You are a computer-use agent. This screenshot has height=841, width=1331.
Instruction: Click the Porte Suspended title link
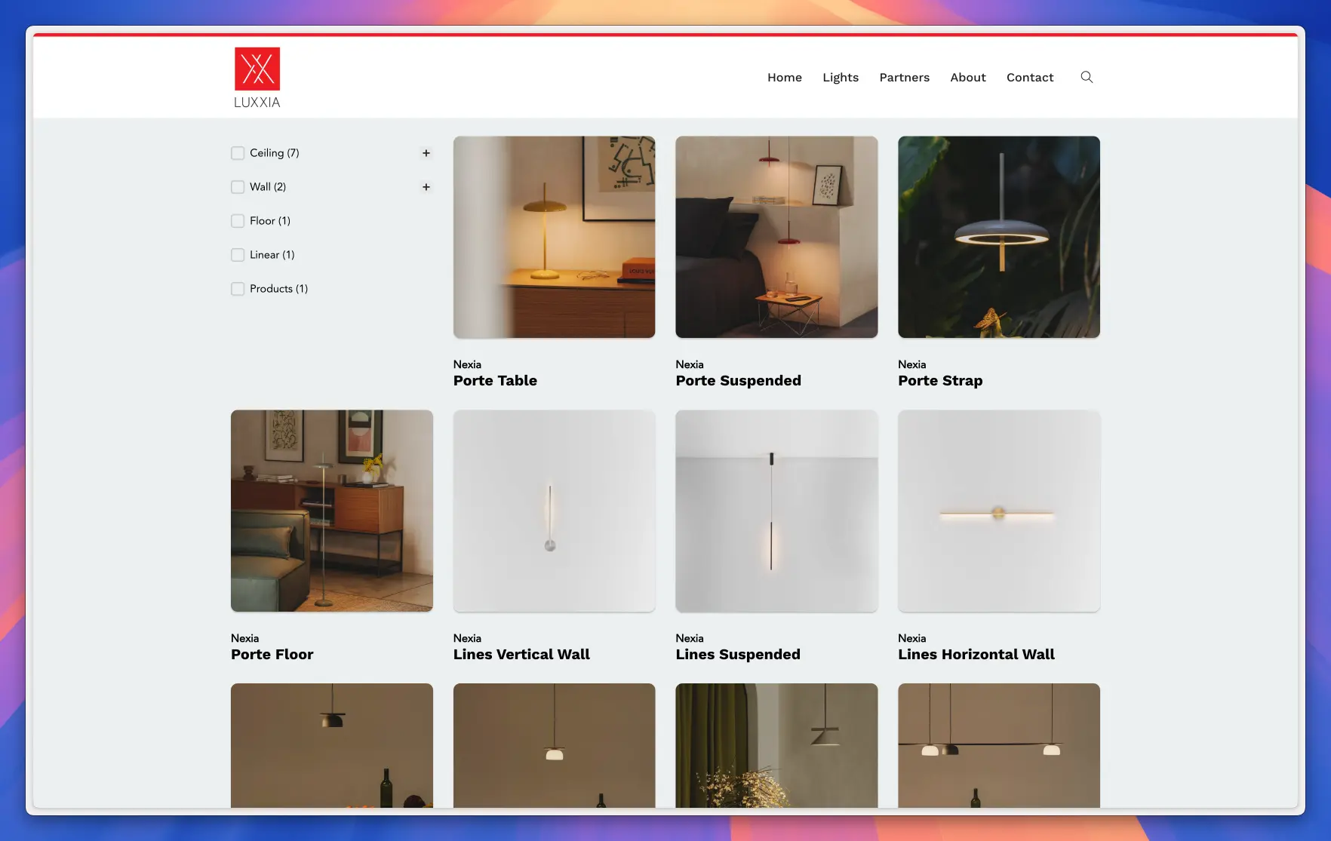click(738, 381)
